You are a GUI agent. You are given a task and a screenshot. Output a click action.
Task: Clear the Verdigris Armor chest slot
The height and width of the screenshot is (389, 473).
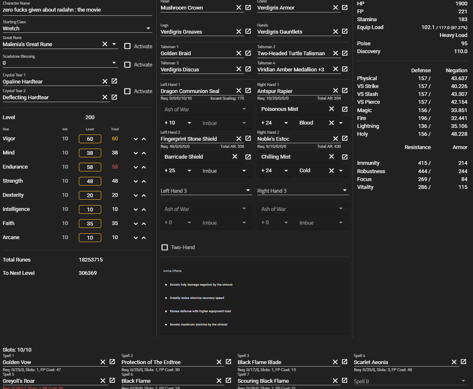coord(335,7)
